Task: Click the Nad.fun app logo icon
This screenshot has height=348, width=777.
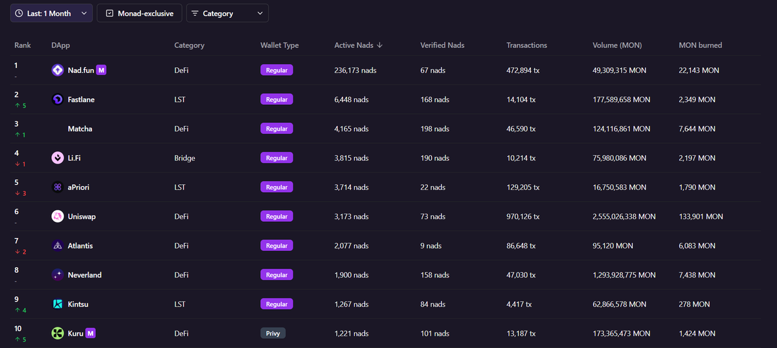Action: tap(58, 70)
